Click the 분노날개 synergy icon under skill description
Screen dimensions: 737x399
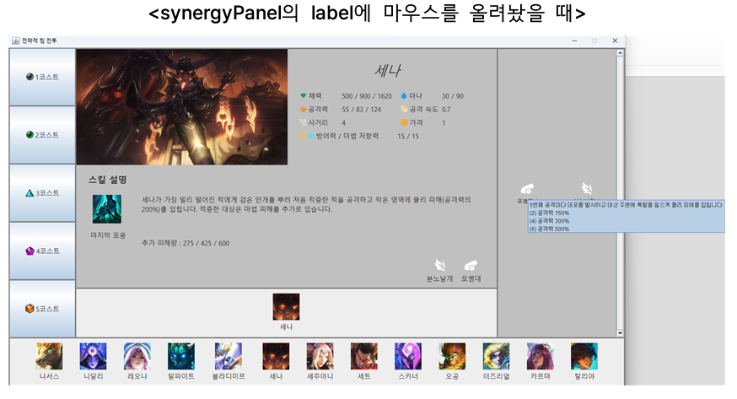[440, 265]
